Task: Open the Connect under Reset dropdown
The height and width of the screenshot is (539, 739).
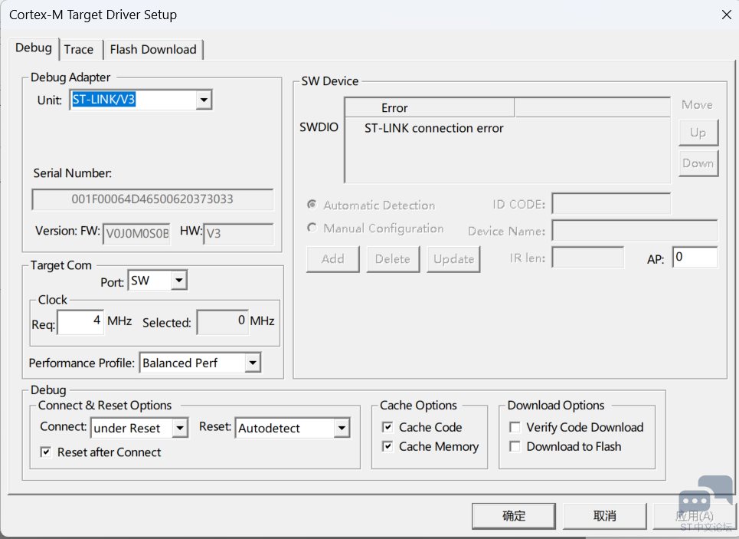Action: click(180, 428)
